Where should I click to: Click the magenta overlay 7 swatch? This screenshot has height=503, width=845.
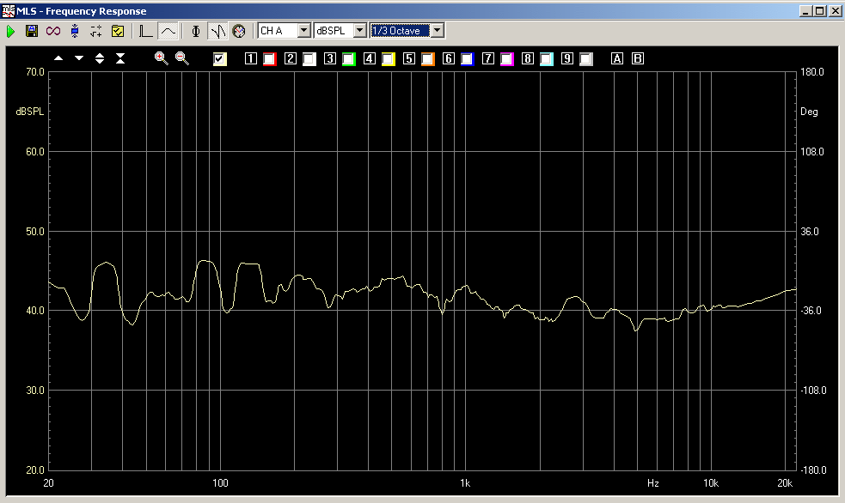tap(507, 59)
